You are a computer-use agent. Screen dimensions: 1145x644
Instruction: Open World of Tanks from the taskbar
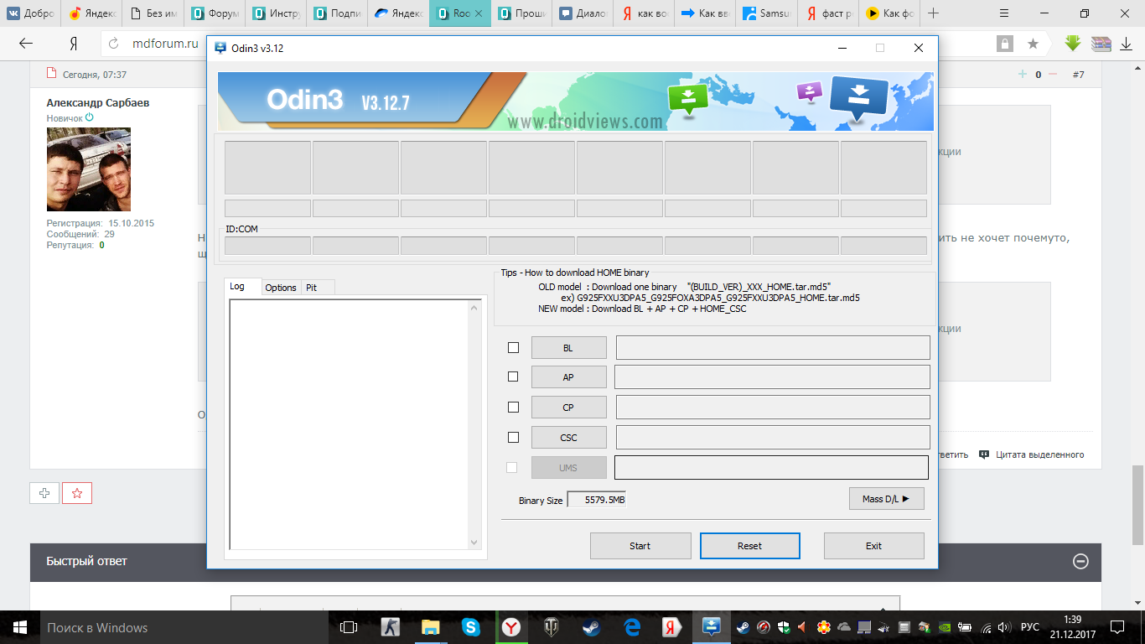551,627
